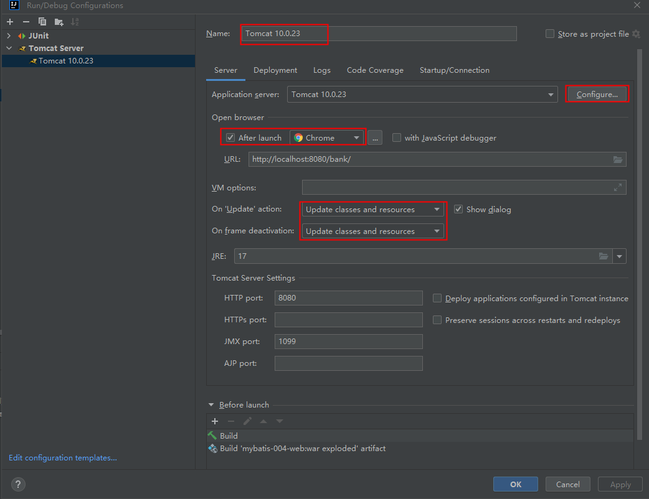The image size is (649, 499).
Task: Switch to the Deployment tab
Action: click(275, 70)
